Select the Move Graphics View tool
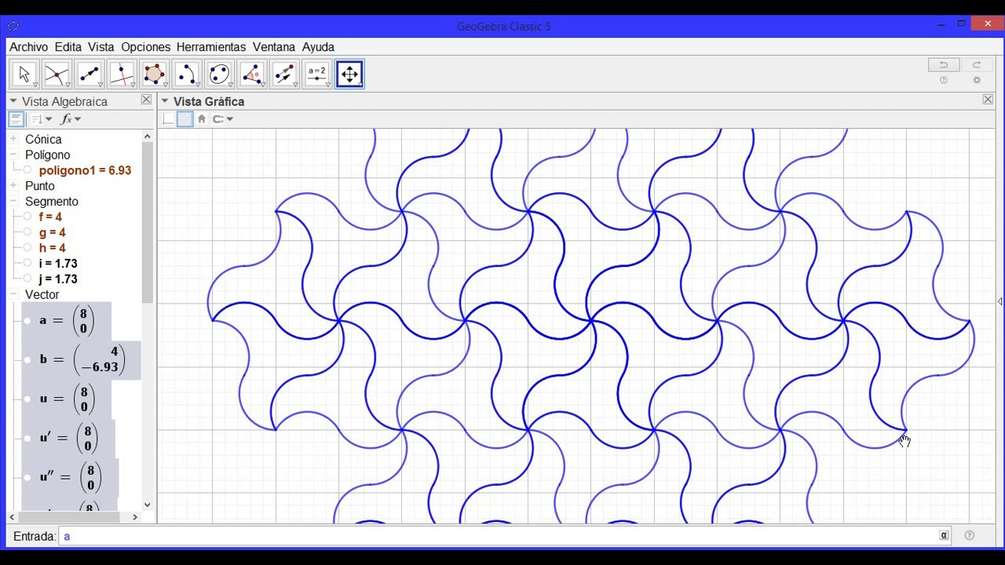 (x=349, y=75)
